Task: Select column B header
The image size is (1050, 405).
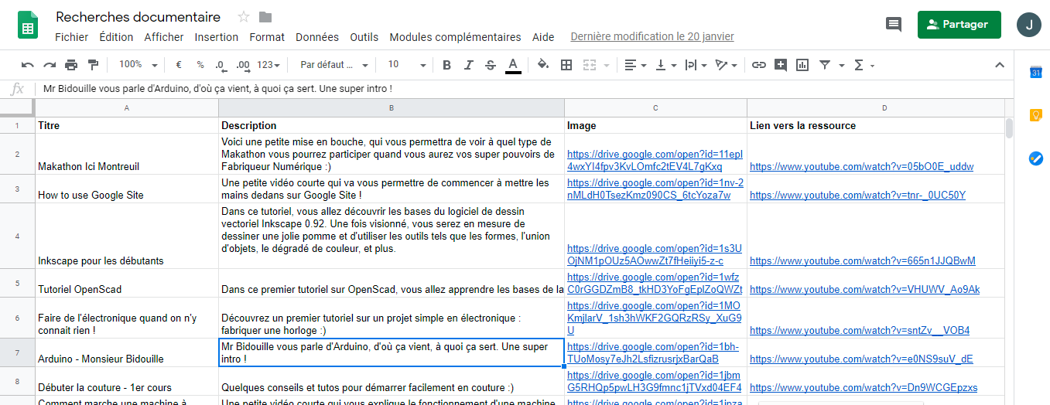Action: coord(392,108)
